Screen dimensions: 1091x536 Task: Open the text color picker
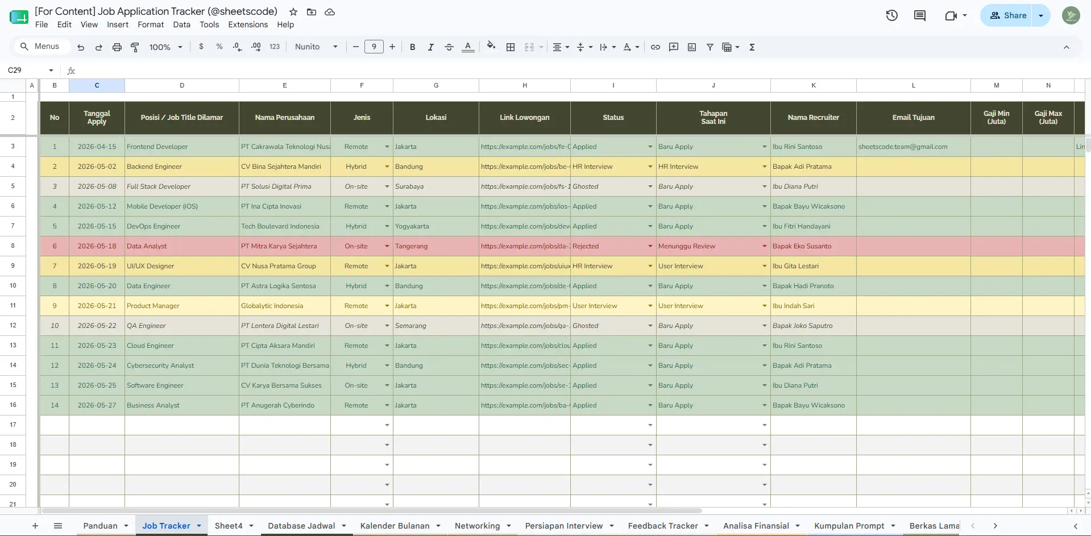pos(468,47)
